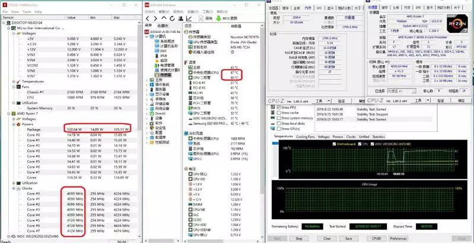Open Tools dropdown arrow in right CPU-Z

(428, 101)
